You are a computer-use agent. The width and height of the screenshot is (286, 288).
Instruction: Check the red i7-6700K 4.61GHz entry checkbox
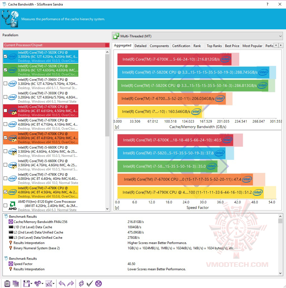tap(6, 111)
